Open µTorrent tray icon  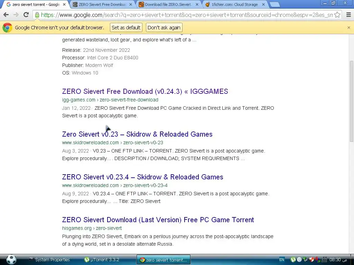click(293, 260)
